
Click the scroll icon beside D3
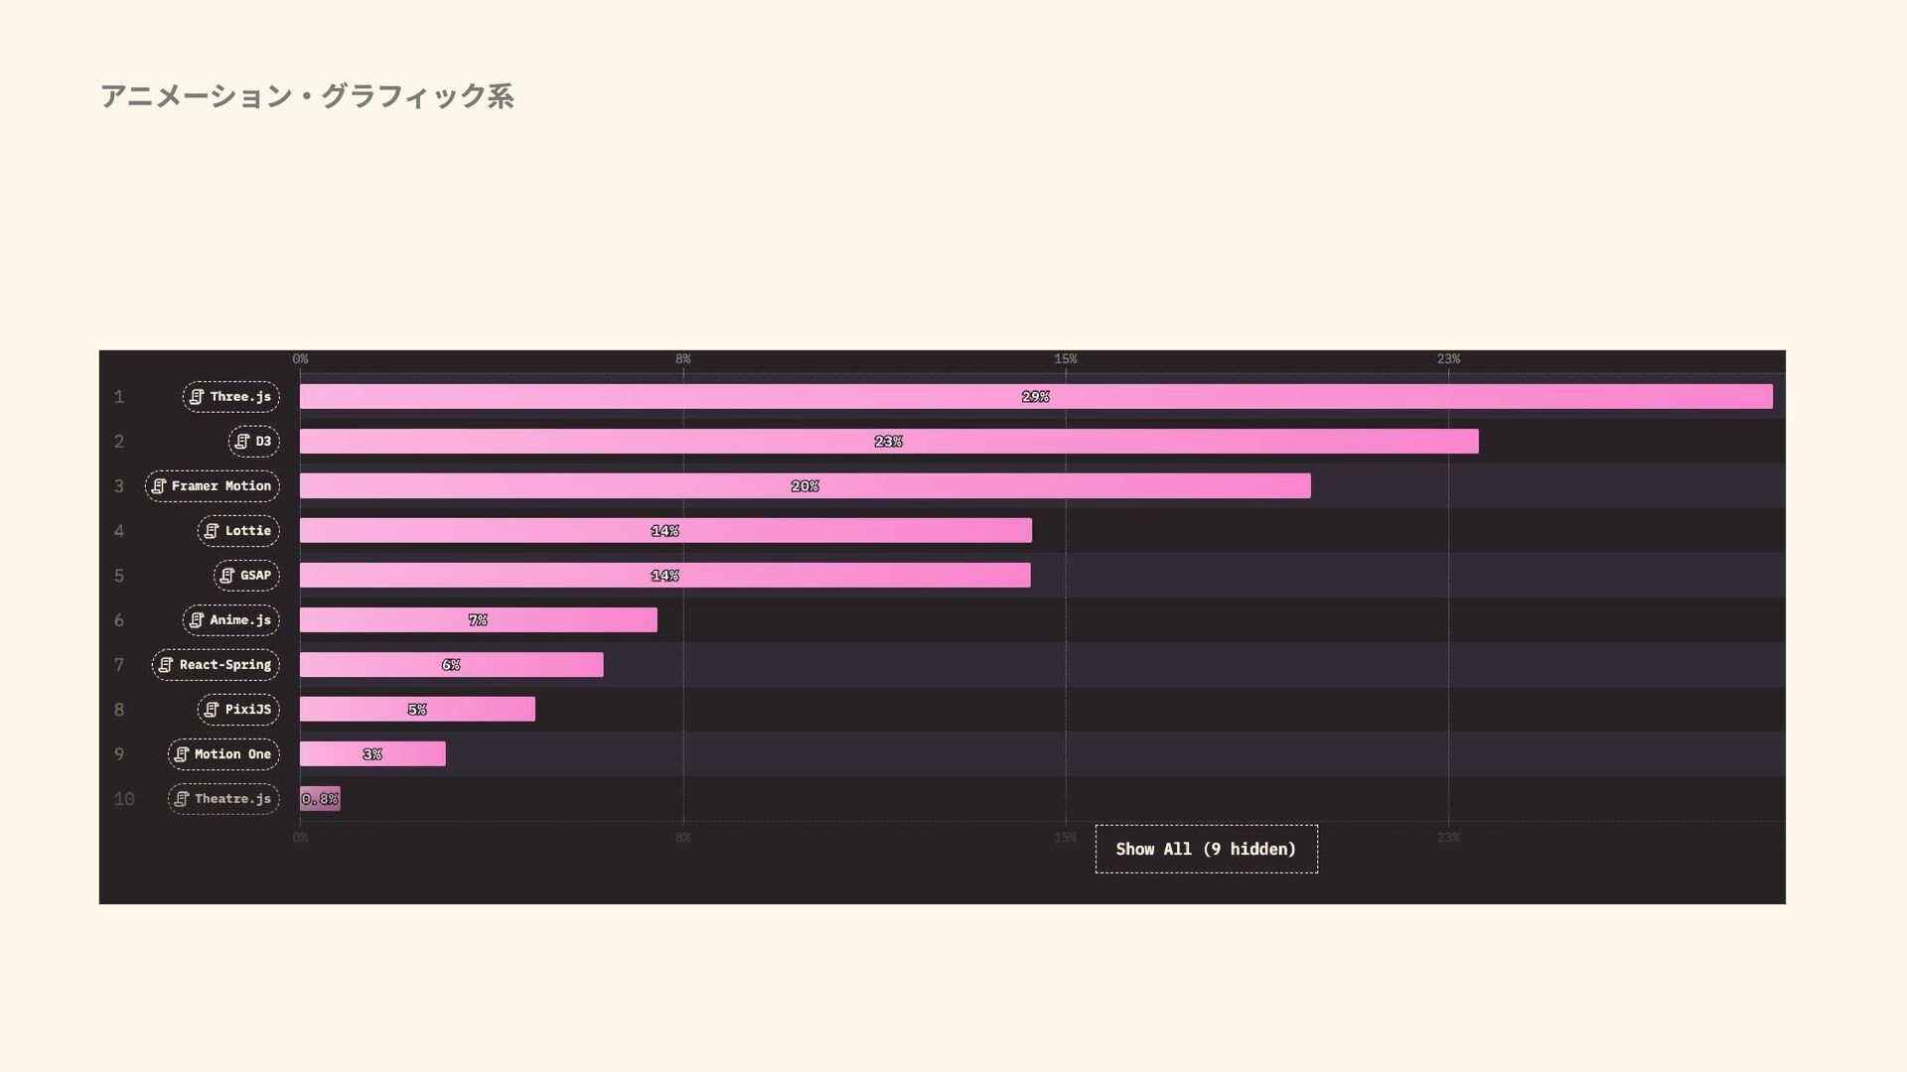[242, 442]
